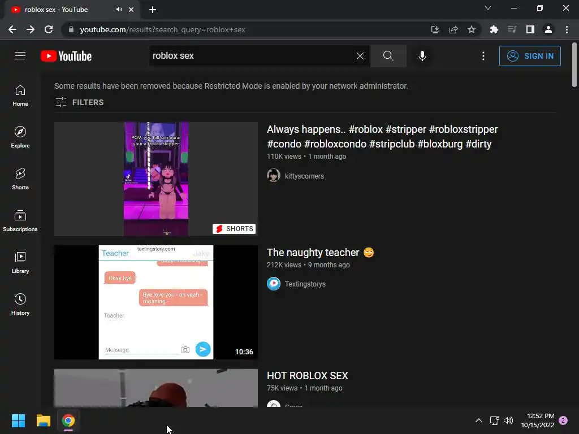Click the Chrome forward arrow
Viewport: 579px width, 434px height.
click(x=31, y=29)
